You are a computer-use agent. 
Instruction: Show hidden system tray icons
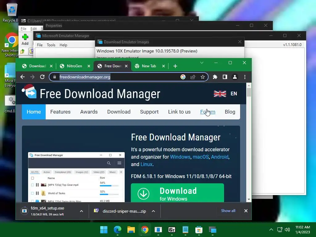click(x=271, y=230)
